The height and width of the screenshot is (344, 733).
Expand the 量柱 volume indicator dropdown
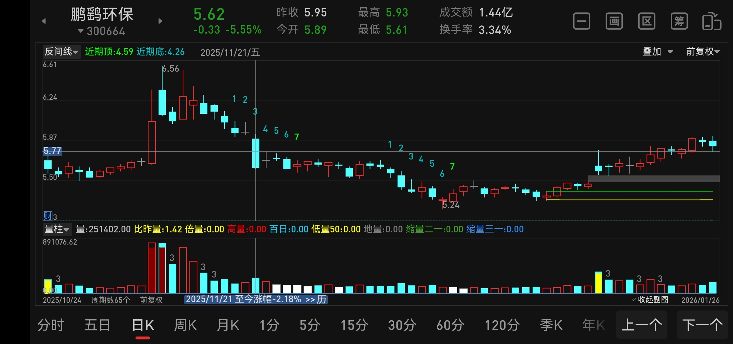pyautogui.click(x=57, y=229)
